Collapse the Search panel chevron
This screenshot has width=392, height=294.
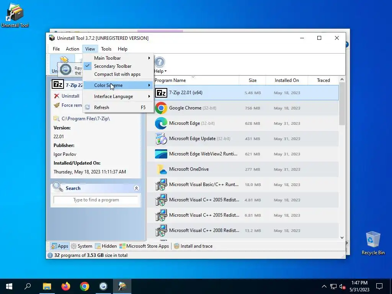[x=137, y=188]
